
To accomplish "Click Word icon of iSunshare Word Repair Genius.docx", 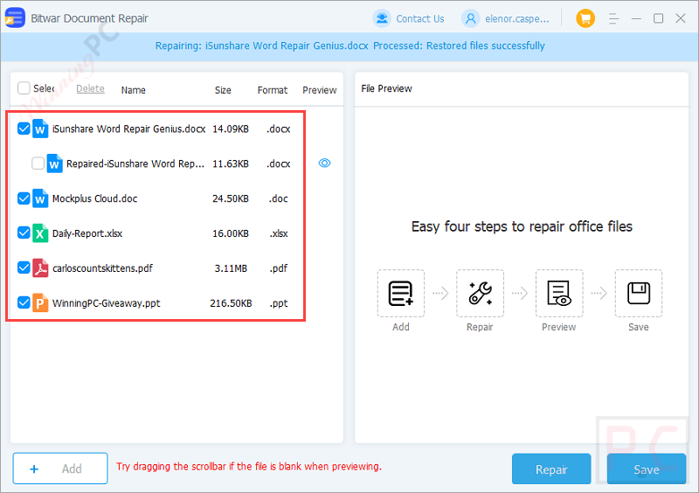I will tap(40, 128).
